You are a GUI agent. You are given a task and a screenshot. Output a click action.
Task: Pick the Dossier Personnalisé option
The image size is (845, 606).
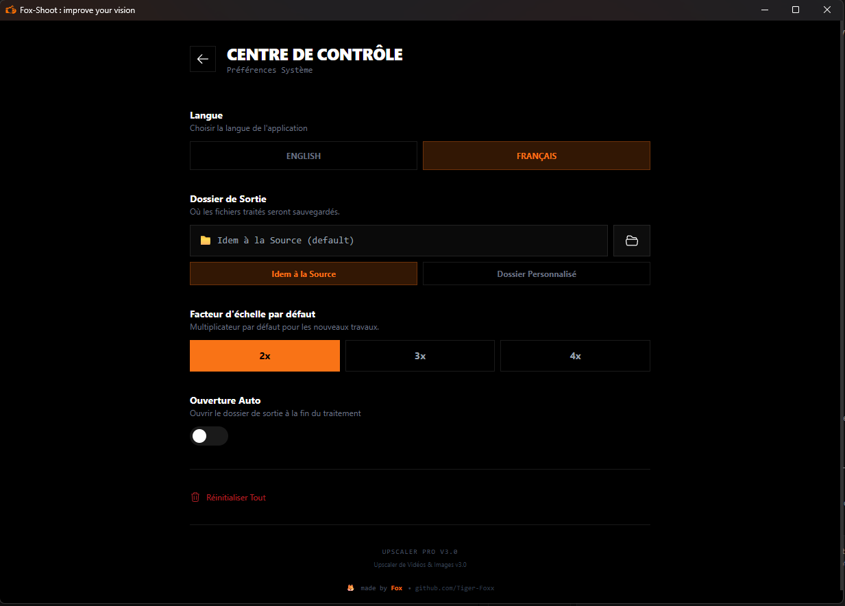(536, 274)
